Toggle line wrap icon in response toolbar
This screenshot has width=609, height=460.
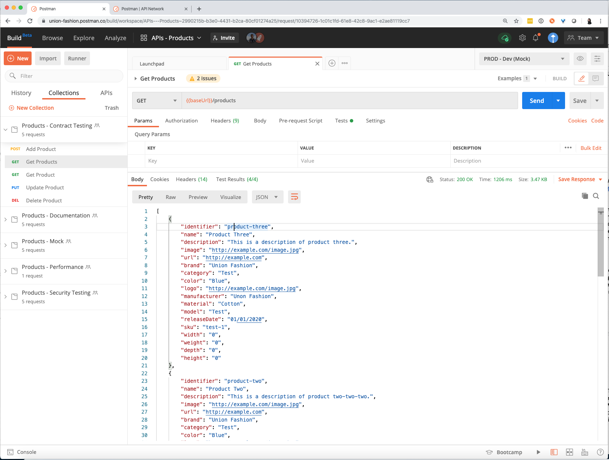[x=294, y=197]
